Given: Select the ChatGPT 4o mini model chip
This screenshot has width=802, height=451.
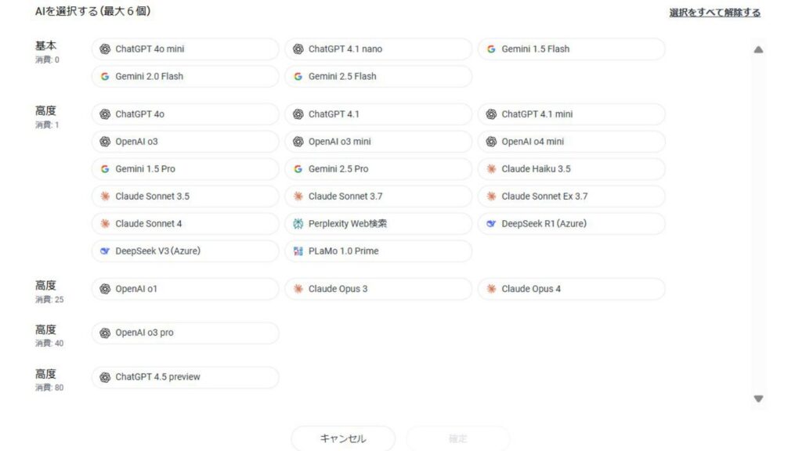Looking at the screenshot, I should tap(185, 49).
